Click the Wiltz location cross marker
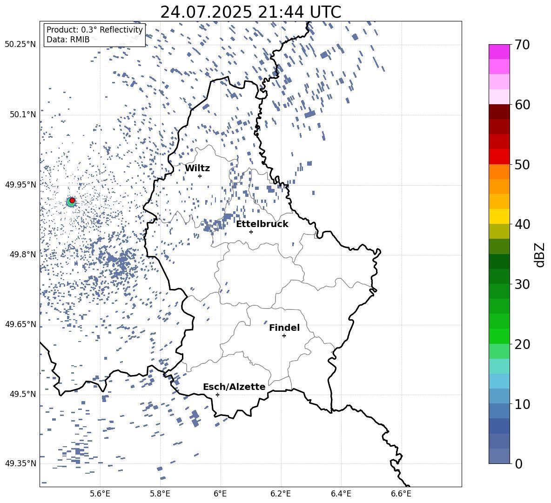This screenshot has width=551, height=503. coord(200,176)
